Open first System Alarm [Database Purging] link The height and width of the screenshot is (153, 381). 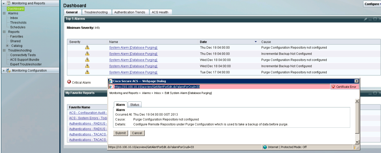pos(133,47)
